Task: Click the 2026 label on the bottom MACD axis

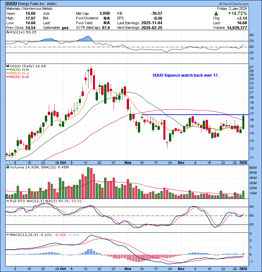Action: 243,269
